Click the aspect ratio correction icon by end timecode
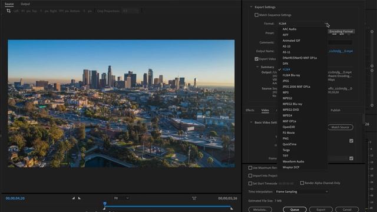The width and height of the screenshot is (377, 212). tap(194, 198)
